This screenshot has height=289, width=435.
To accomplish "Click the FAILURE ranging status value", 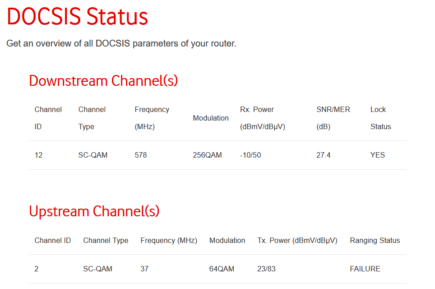I will (365, 269).
